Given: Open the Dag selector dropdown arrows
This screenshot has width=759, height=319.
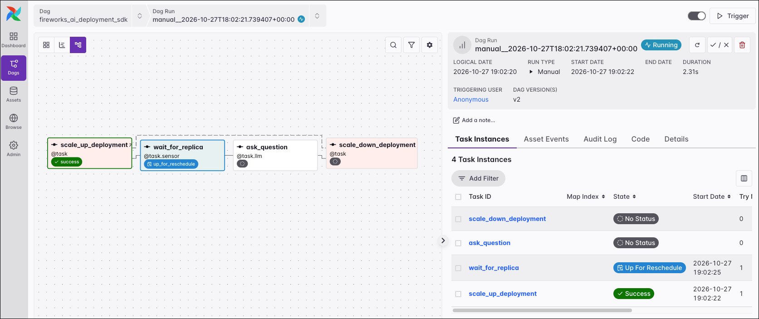Looking at the screenshot, I should 140,16.
